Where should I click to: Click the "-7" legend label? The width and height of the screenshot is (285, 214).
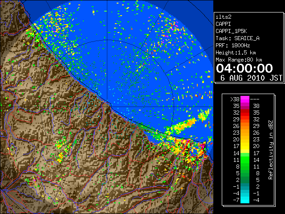coord(236,200)
